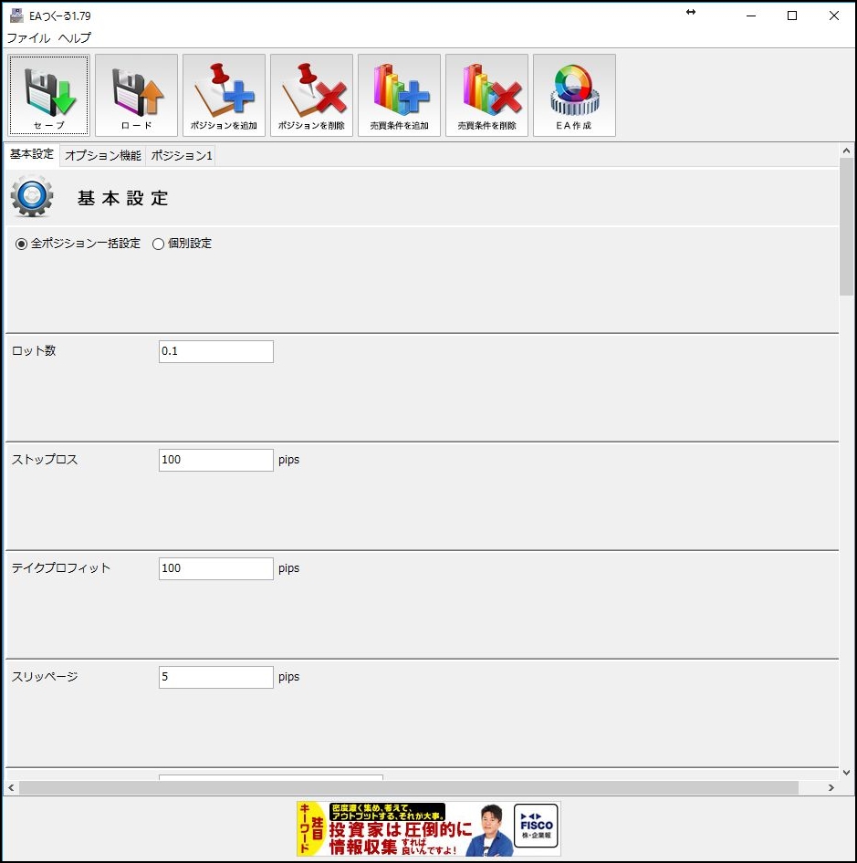The height and width of the screenshot is (863, 857).
Task: Click the ロット数 input field
Action: click(216, 351)
